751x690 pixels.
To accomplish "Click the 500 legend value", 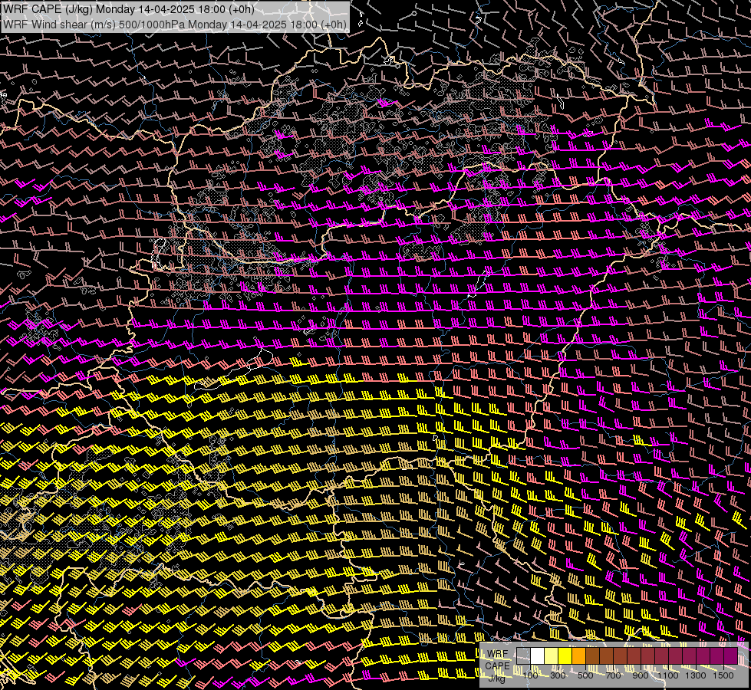I will 585,675.
